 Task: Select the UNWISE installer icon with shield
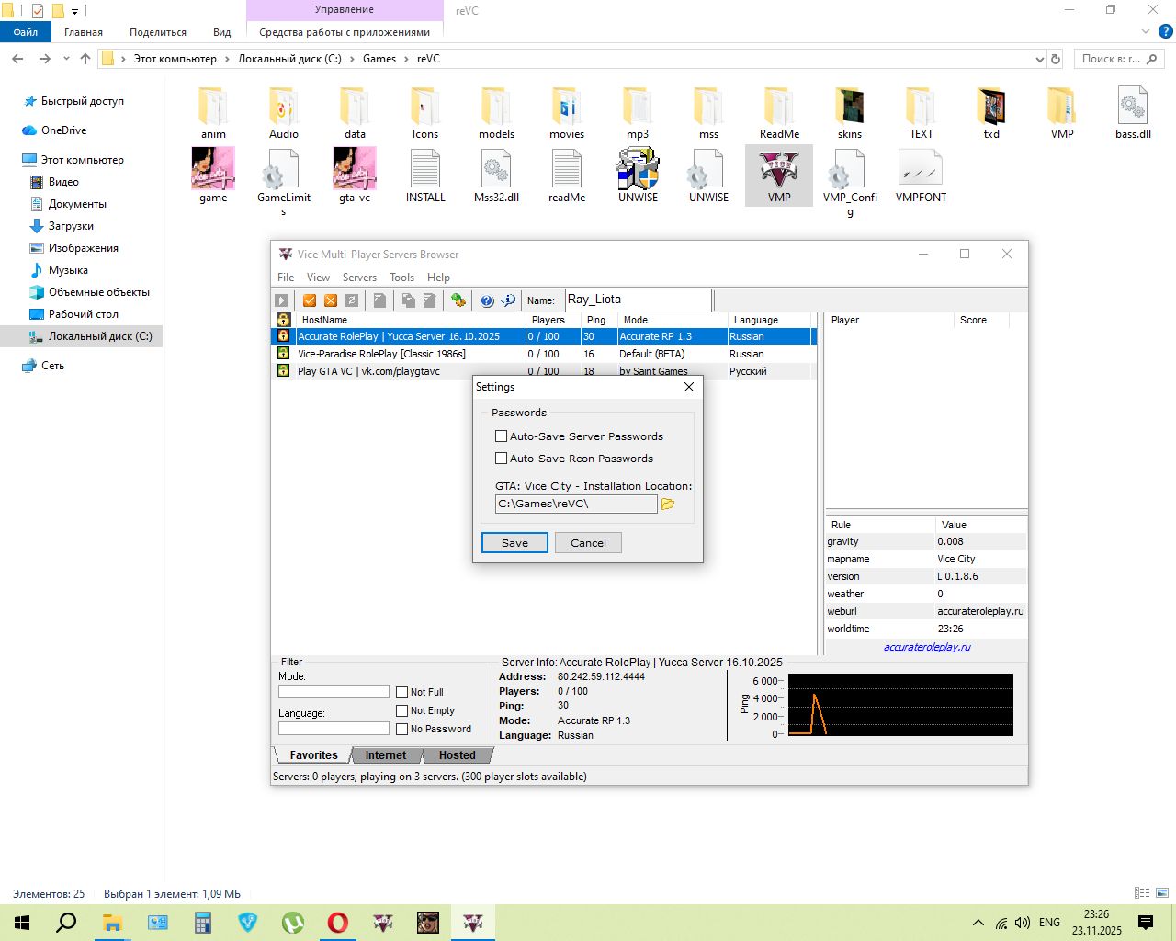638,176
